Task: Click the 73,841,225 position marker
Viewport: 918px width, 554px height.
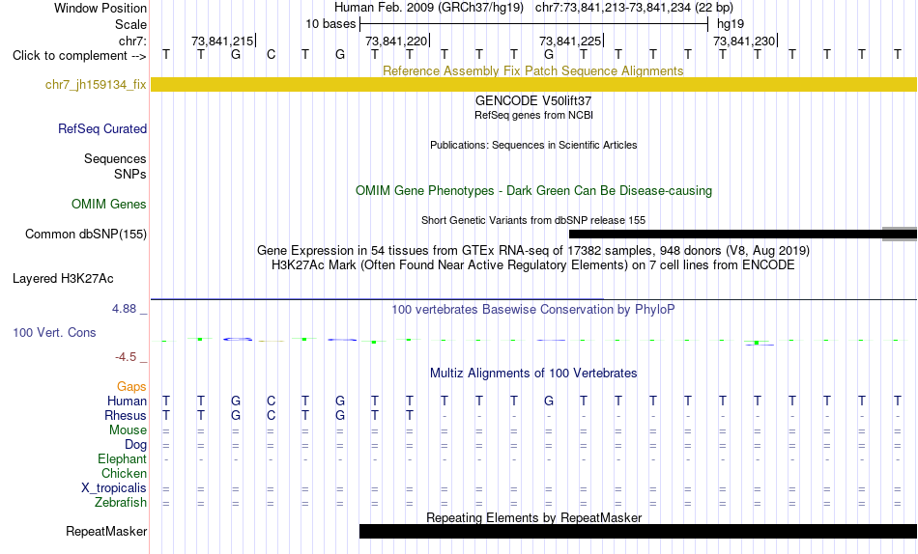Action: [x=570, y=41]
